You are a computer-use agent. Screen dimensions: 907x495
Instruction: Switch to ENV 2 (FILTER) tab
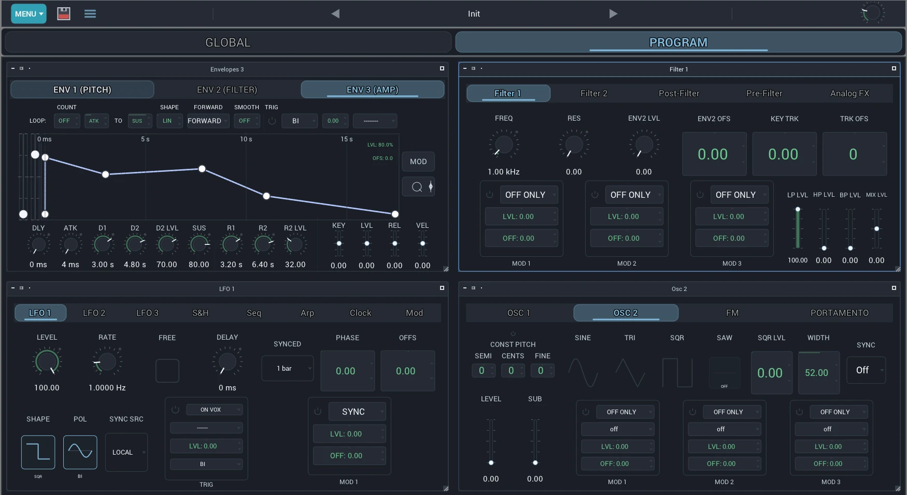click(227, 90)
